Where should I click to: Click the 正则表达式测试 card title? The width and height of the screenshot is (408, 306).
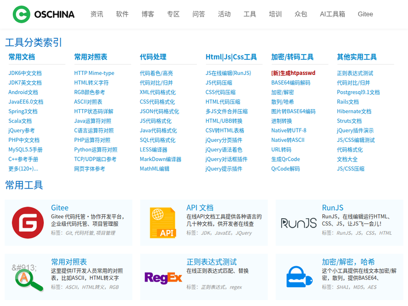(212, 262)
